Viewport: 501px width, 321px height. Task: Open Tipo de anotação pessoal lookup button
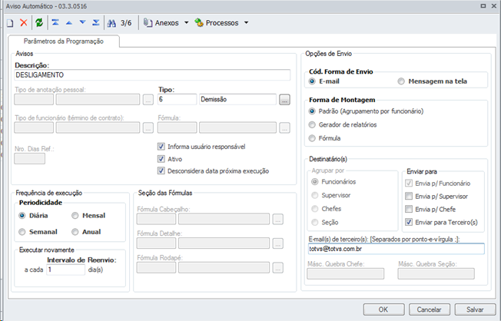(x=148, y=100)
